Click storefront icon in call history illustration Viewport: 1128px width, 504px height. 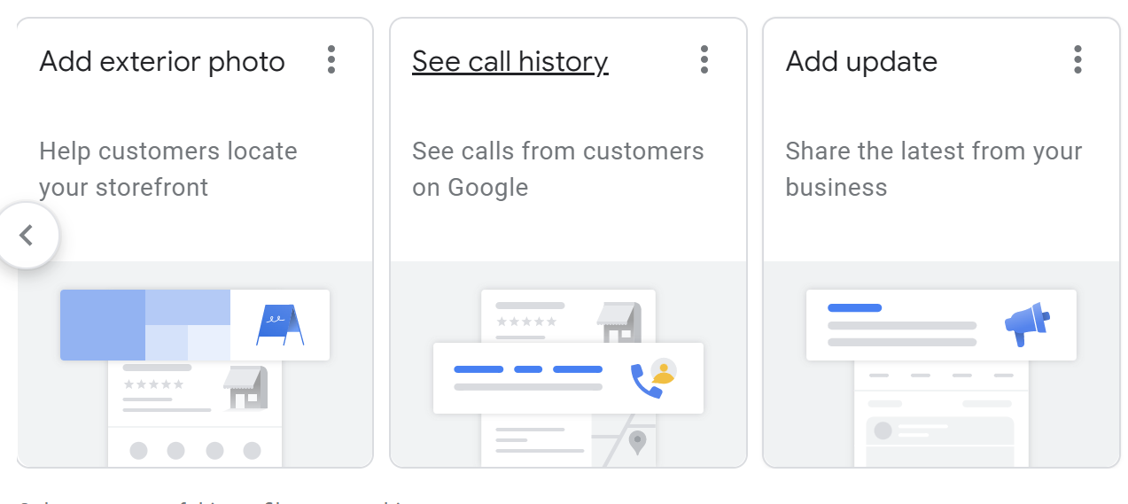[x=618, y=322]
